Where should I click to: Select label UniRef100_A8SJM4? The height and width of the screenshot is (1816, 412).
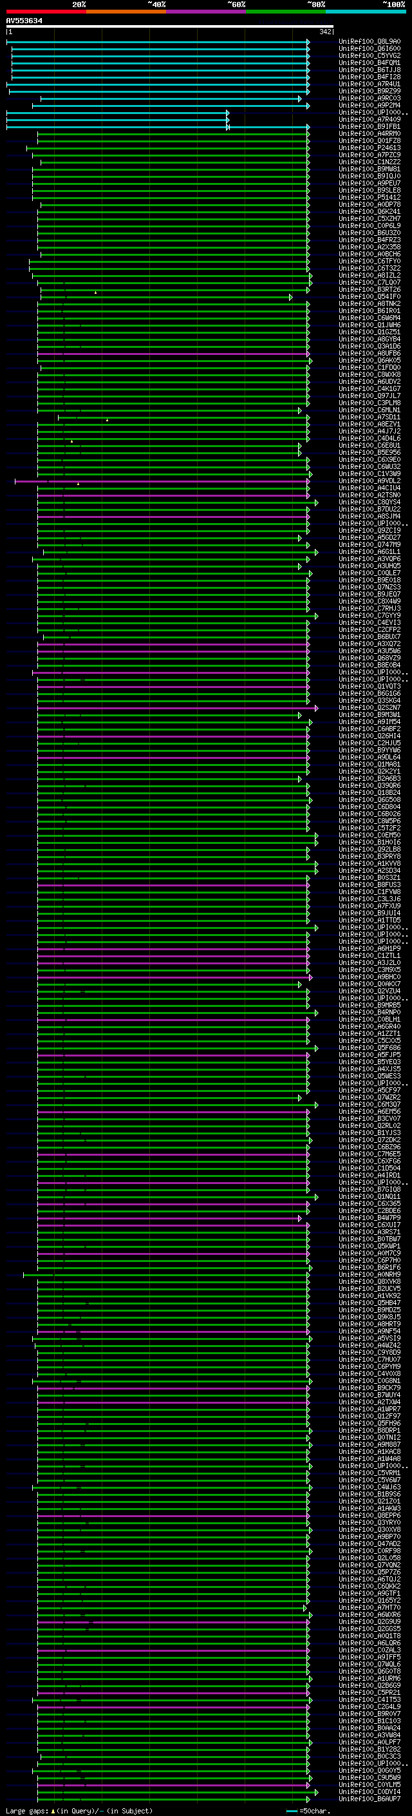click(369, 517)
